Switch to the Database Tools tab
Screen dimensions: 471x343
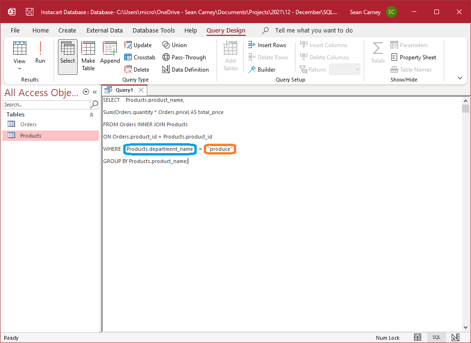pyautogui.click(x=153, y=30)
